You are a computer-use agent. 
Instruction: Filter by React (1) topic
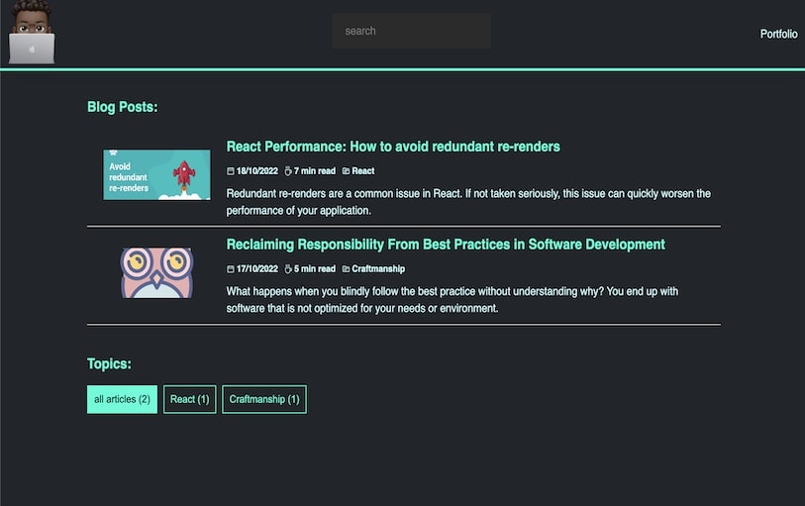(x=189, y=399)
